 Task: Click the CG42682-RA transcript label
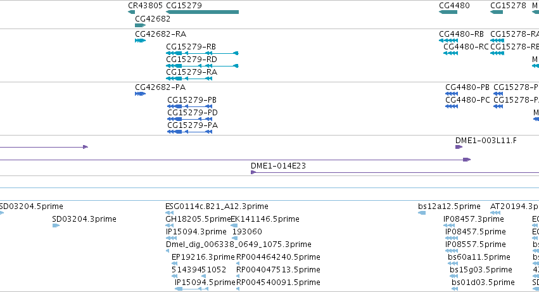pos(160,34)
